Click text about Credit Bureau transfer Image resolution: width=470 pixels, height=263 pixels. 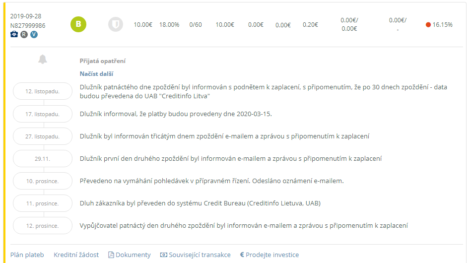200,203
